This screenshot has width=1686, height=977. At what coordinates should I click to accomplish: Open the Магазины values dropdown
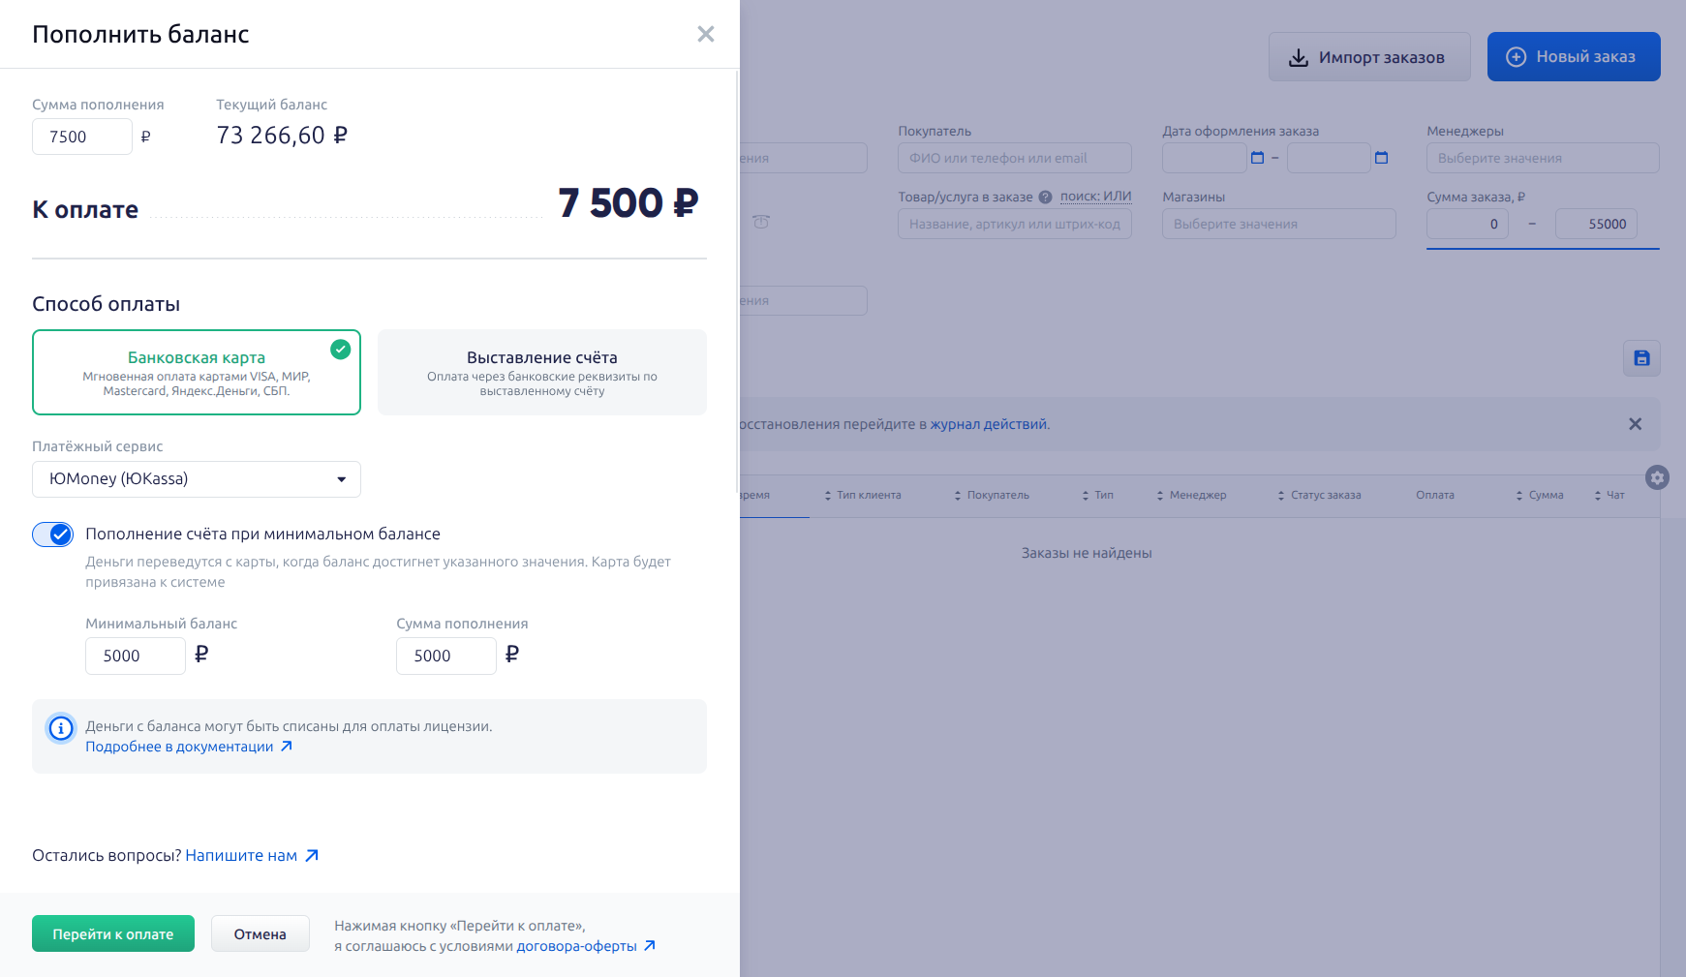pos(1278,224)
